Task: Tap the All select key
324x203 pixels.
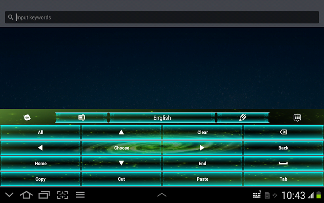Action: 40,132
